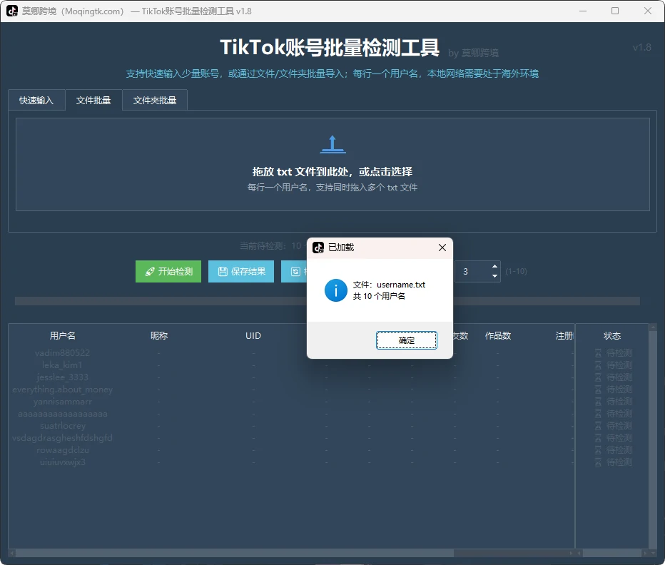
Task: Click hourglass icon in uiuiuvxwjx3 row
Action: pos(598,462)
